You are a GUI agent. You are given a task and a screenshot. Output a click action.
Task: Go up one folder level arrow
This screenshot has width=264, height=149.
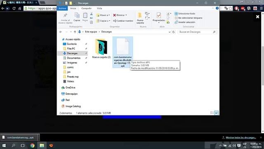click(75, 32)
